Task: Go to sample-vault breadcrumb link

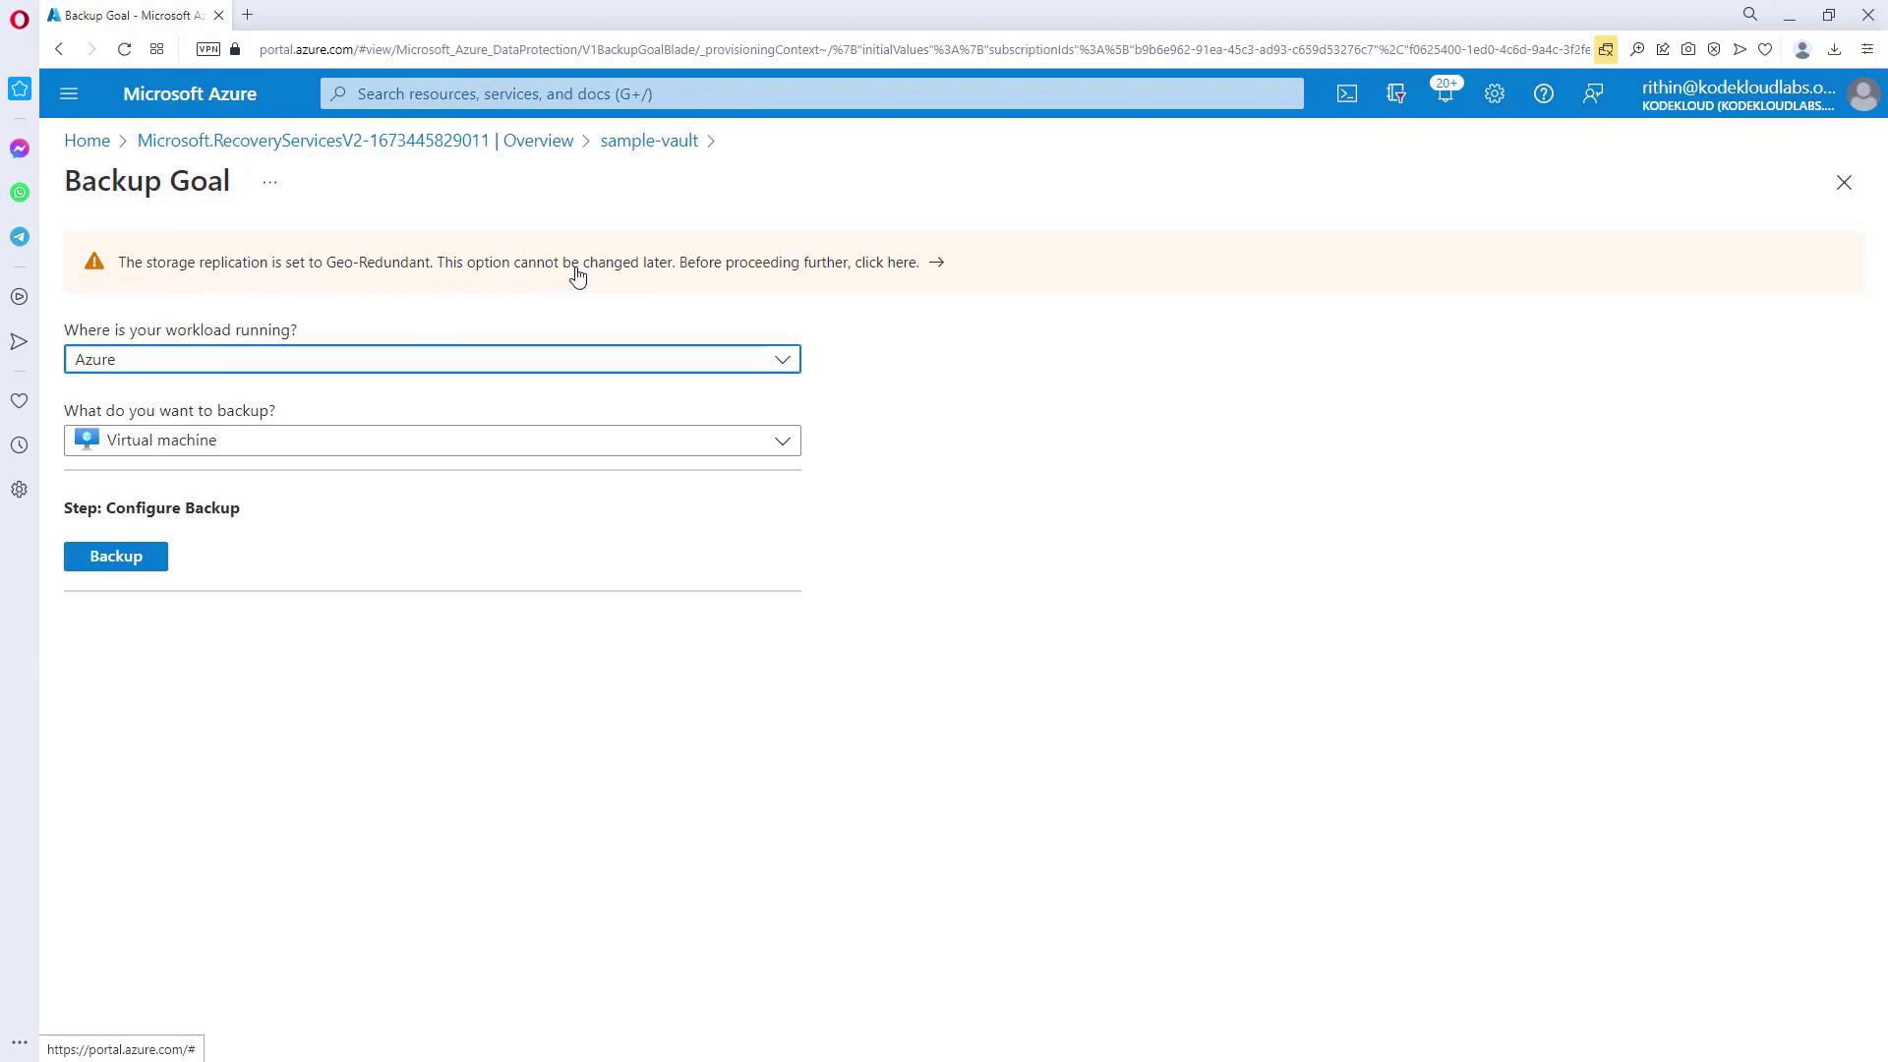Action: pyautogui.click(x=649, y=141)
